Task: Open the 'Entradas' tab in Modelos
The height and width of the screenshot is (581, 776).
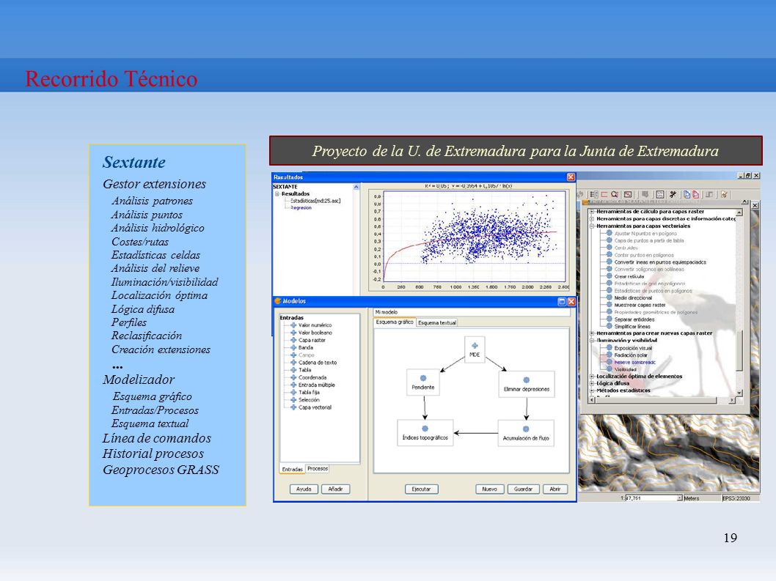Action: (292, 469)
